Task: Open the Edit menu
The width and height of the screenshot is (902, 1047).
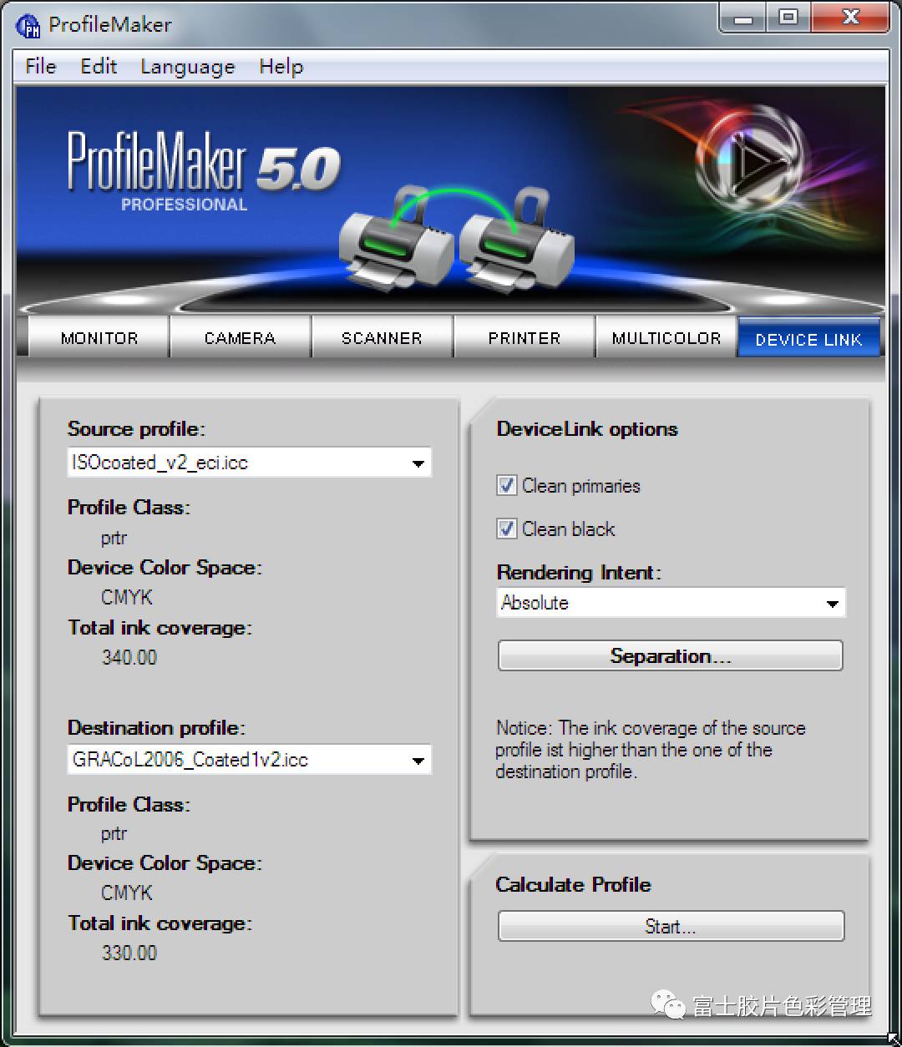Action: [x=99, y=67]
